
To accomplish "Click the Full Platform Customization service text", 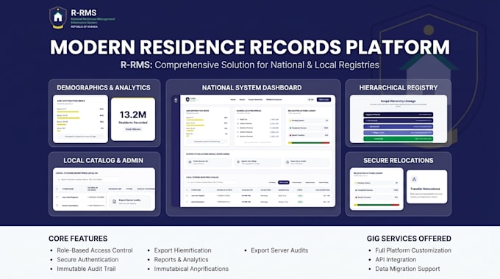I will click(x=413, y=250).
